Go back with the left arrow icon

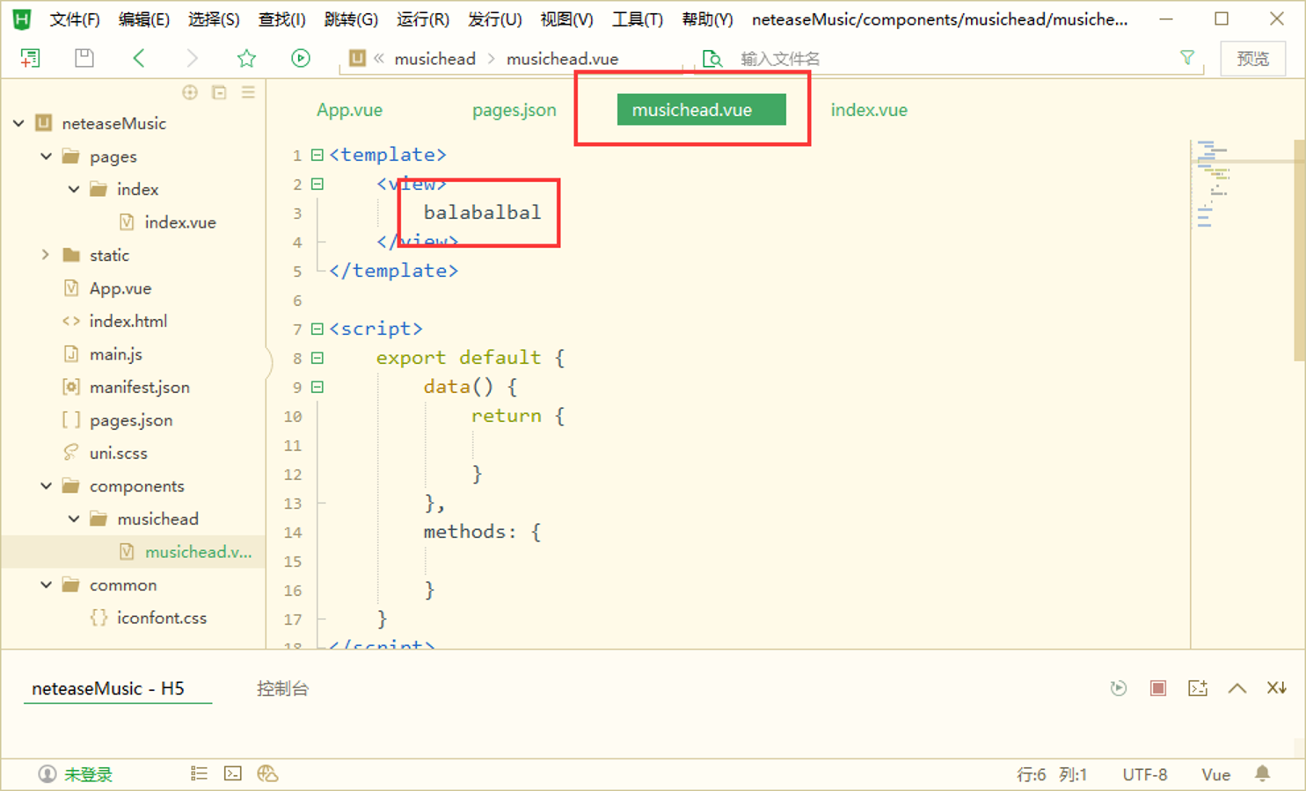pyautogui.click(x=138, y=58)
